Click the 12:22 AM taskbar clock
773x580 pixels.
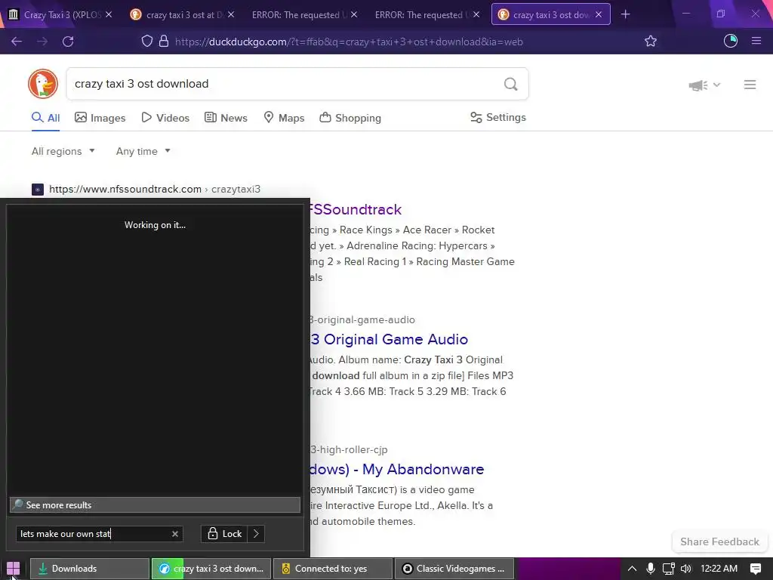(x=719, y=569)
